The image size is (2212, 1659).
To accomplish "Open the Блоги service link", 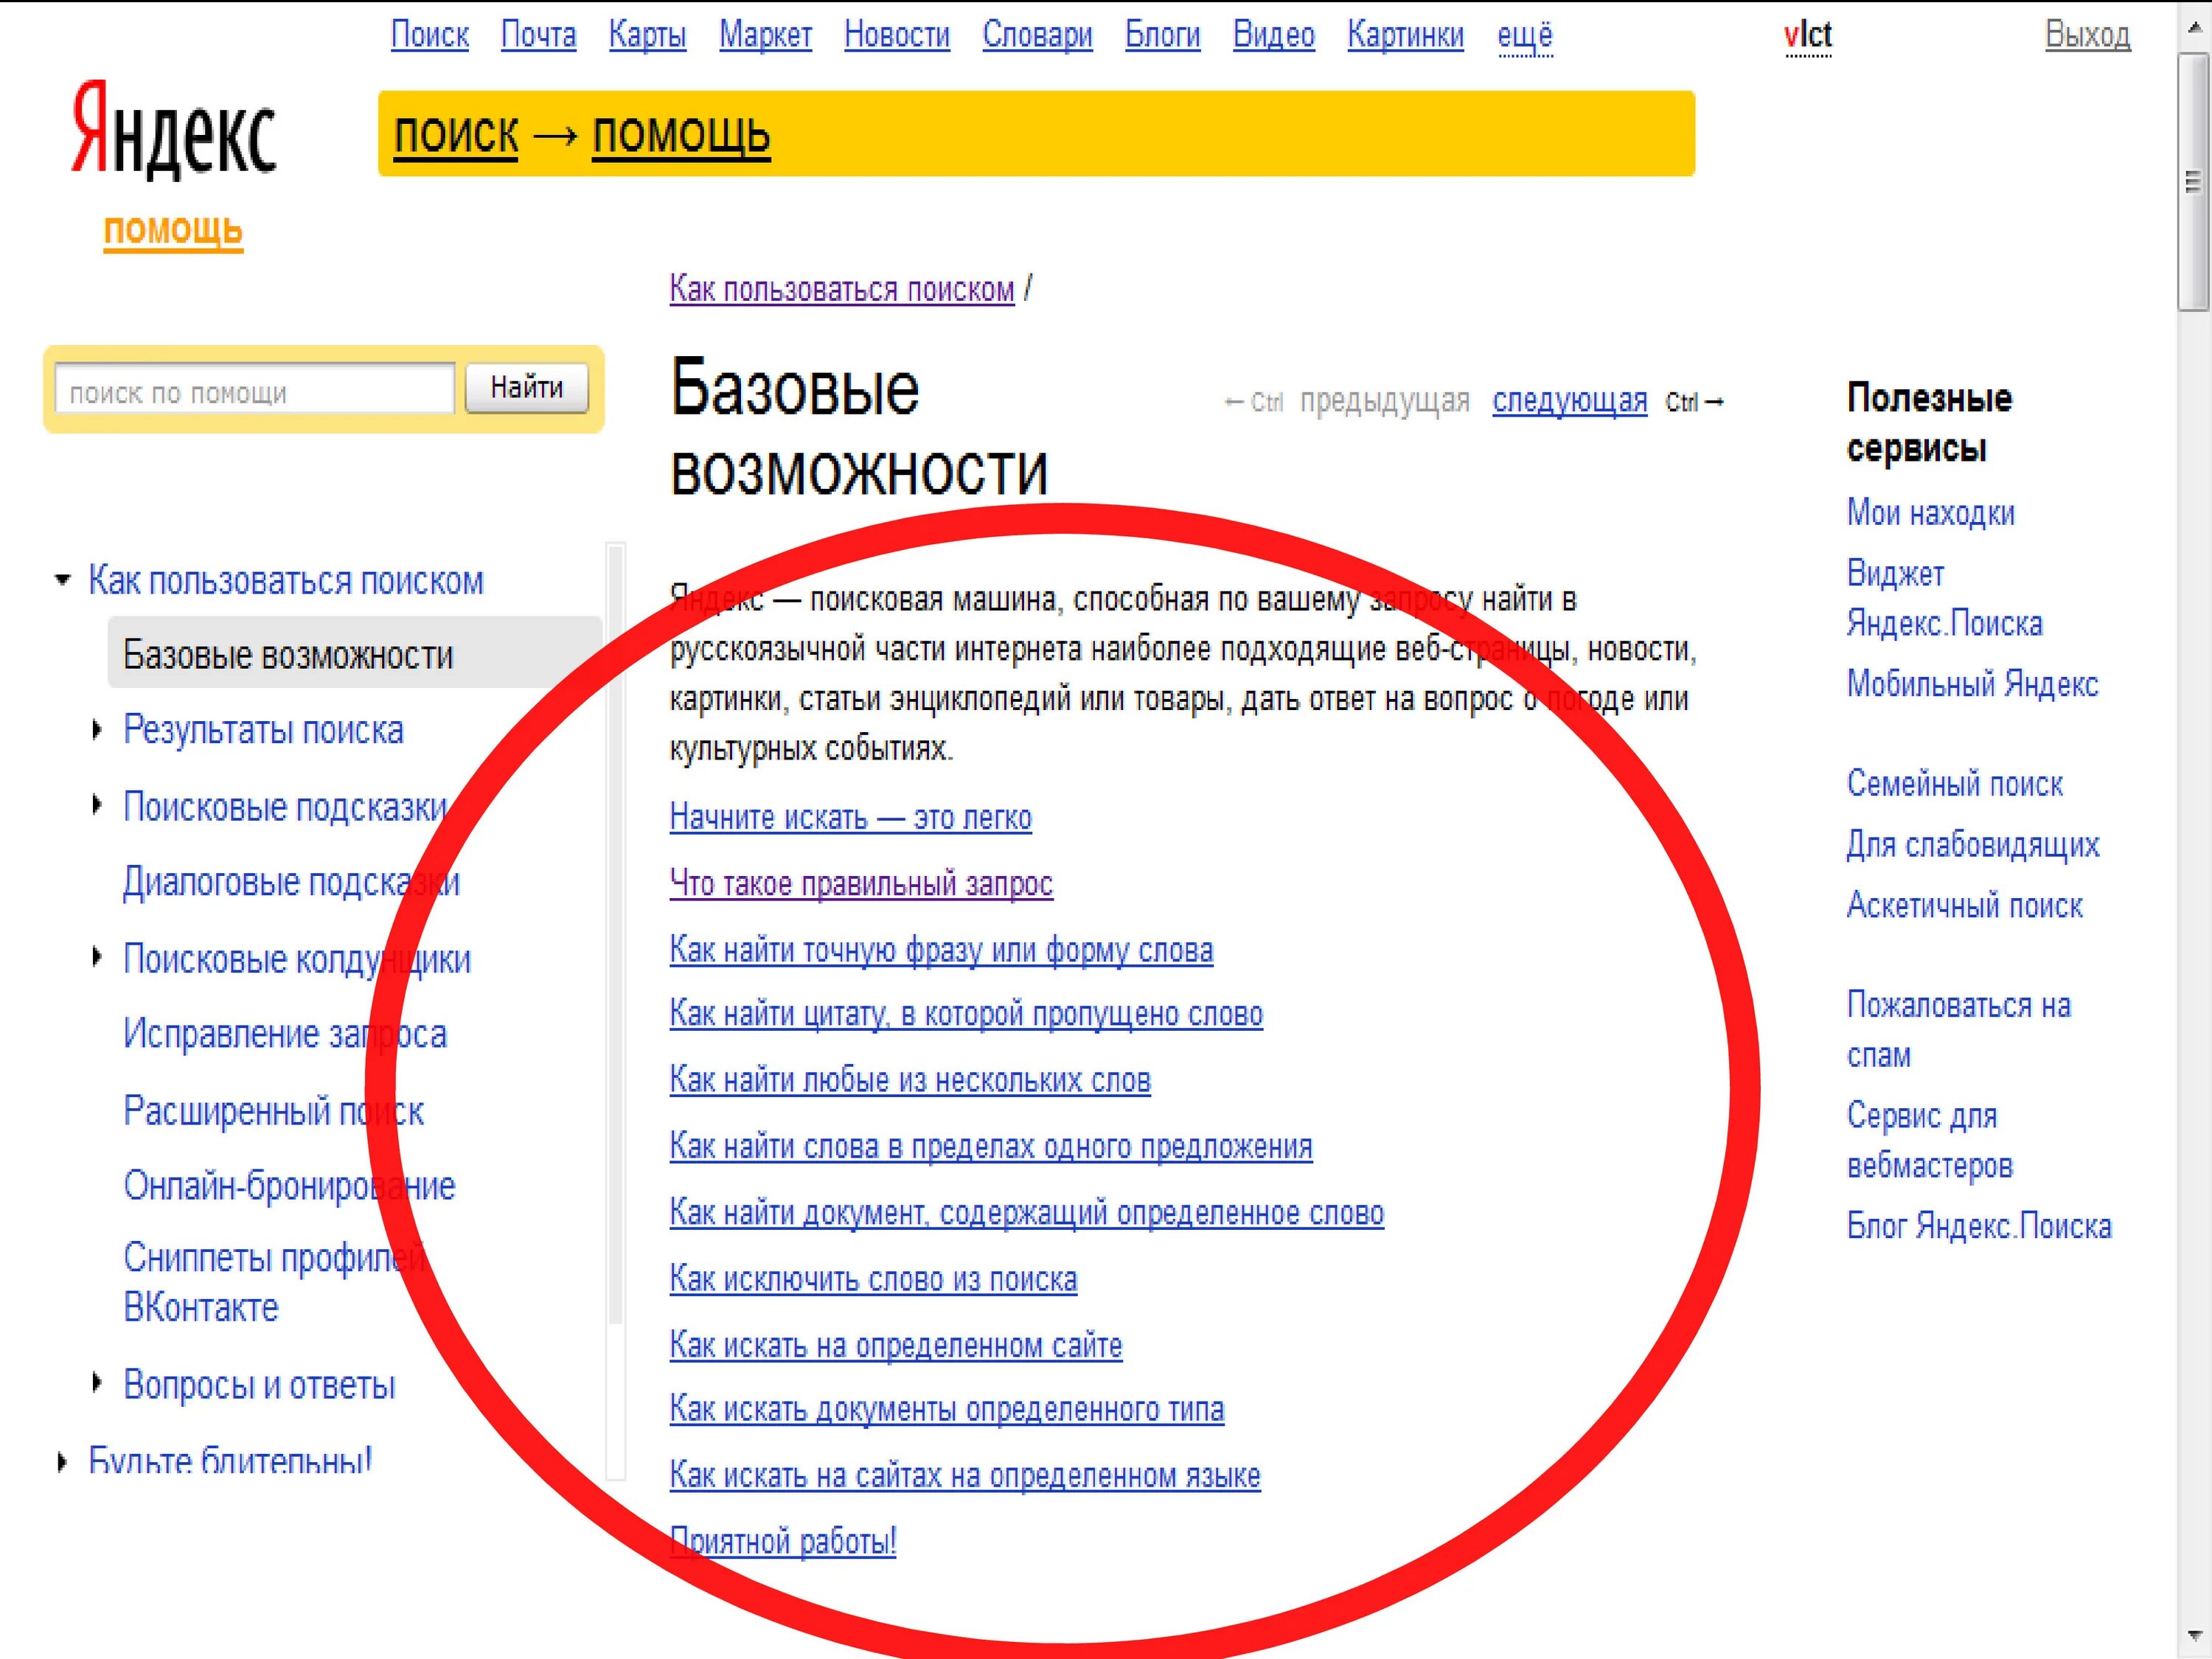I will (1162, 35).
